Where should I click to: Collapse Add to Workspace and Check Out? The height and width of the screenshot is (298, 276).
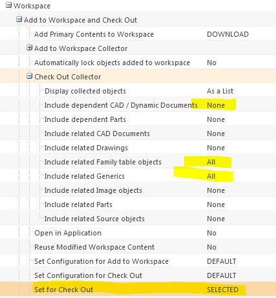coord(19,19)
